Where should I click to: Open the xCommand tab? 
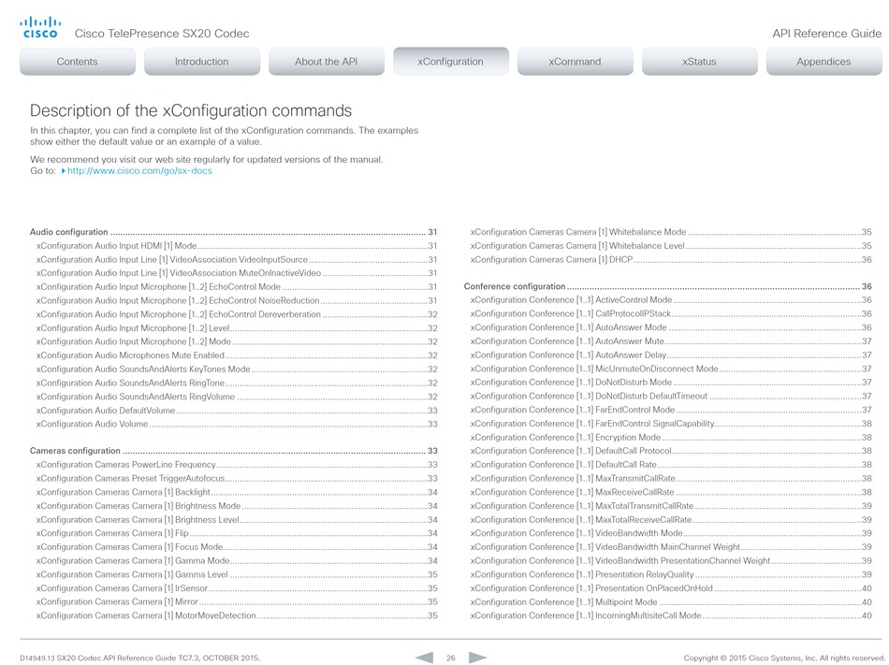point(575,61)
